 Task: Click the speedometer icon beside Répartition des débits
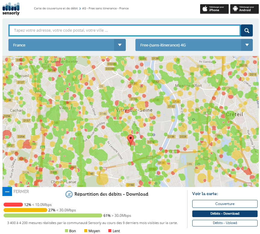[69, 194]
